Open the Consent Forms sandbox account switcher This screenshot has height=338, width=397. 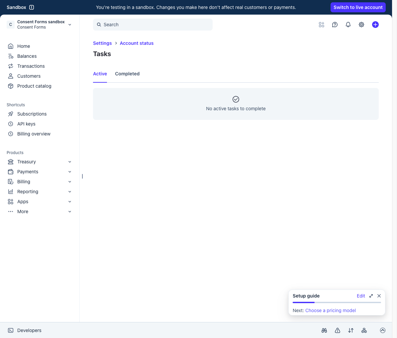coord(39,25)
